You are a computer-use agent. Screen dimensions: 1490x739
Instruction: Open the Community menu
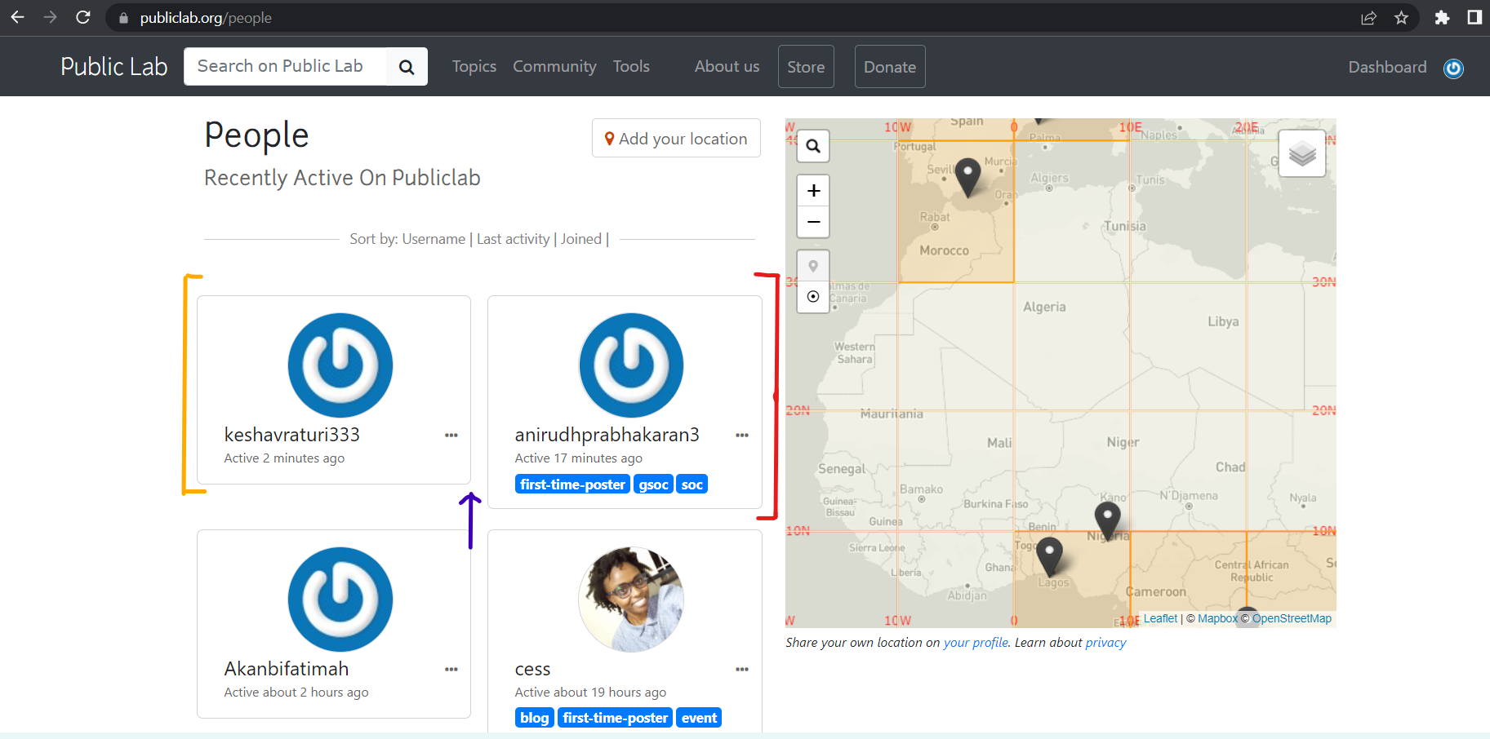click(554, 67)
